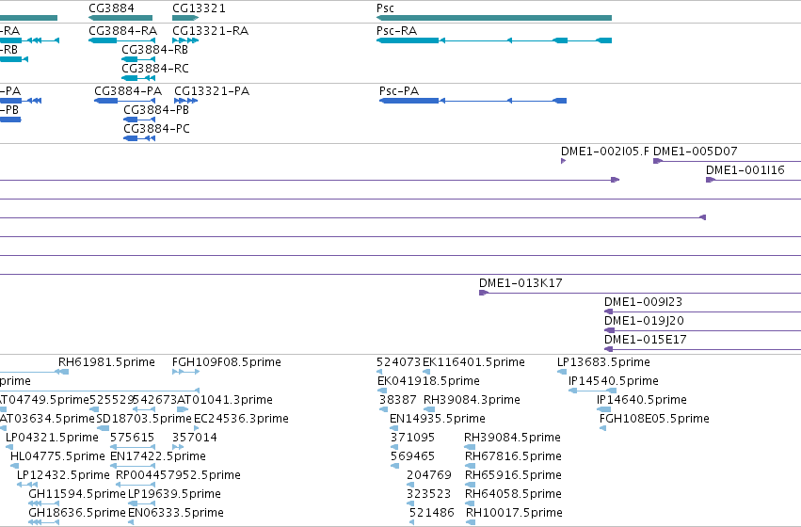Screen dimensions: 801x527
Task: Click the CG3884-RB transcript feature
Action: (x=138, y=59)
